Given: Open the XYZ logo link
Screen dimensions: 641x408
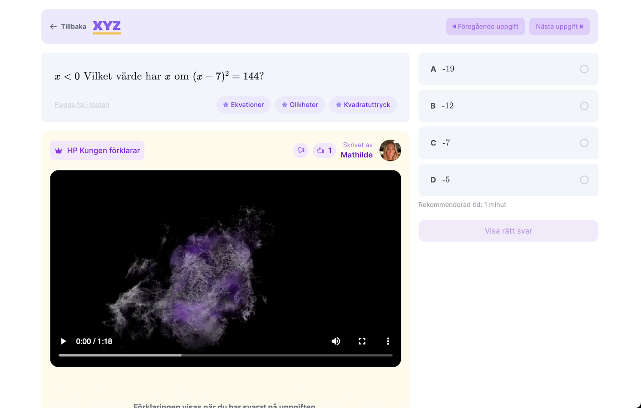Looking at the screenshot, I should click(x=107, y=26).
